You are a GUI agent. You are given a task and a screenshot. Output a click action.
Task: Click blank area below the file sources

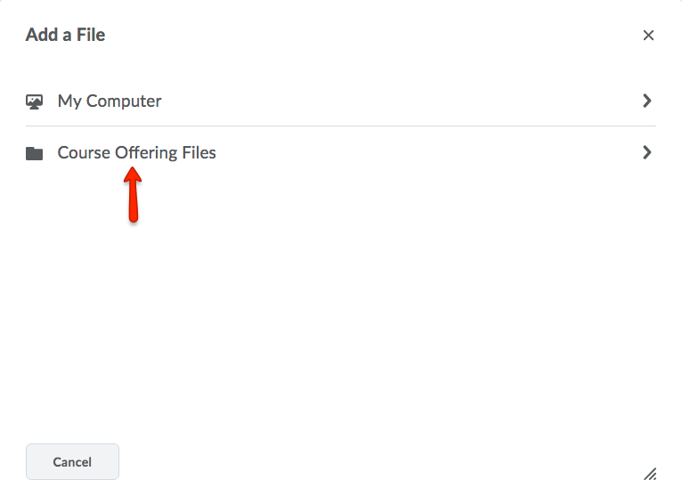(x=356, y=312)
